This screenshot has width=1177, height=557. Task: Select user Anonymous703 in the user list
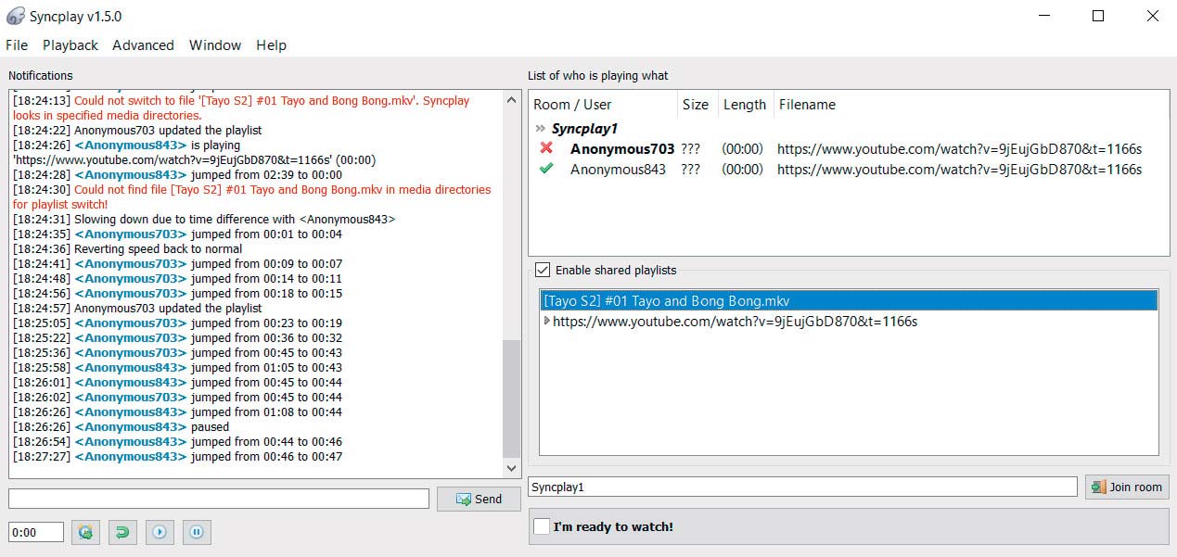(622, 148)
